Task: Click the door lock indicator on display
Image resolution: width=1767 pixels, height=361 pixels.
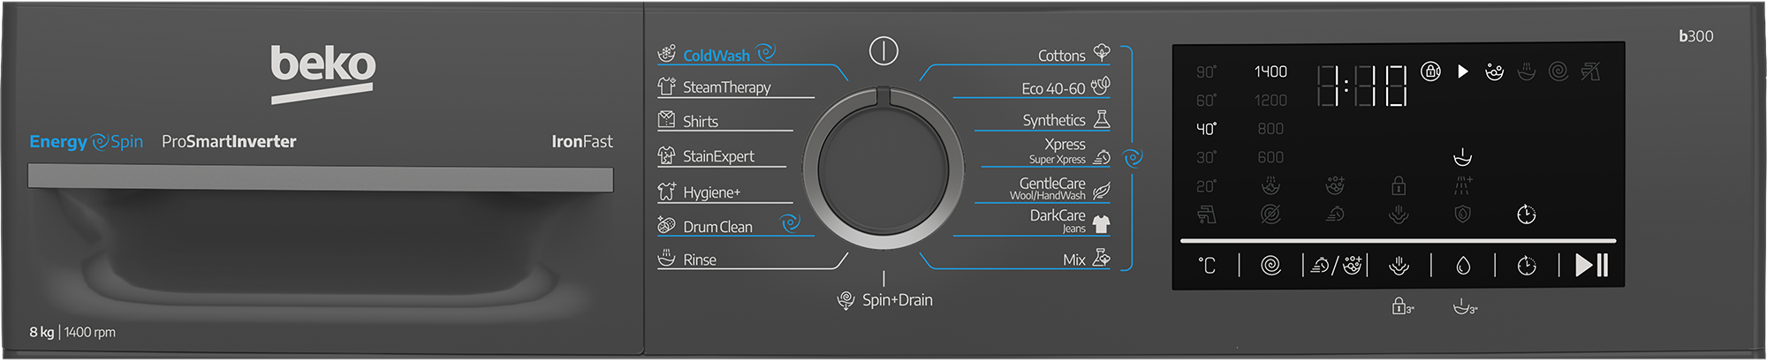Action: pyautogui.click(x=1430, y=71)
